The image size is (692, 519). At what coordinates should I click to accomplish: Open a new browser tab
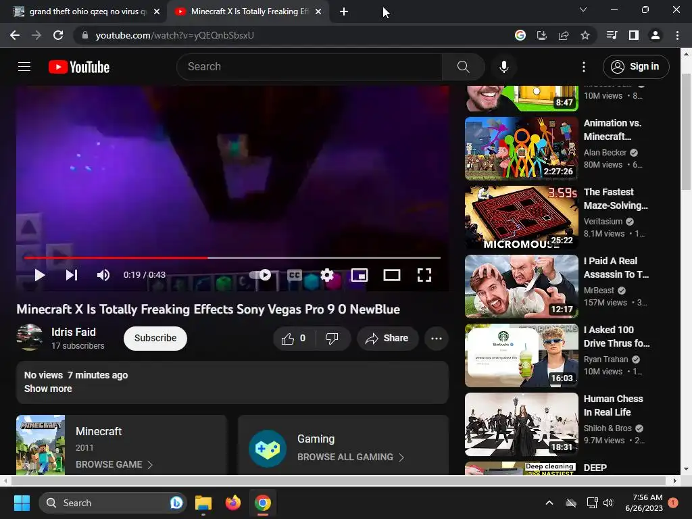point(344,11)
